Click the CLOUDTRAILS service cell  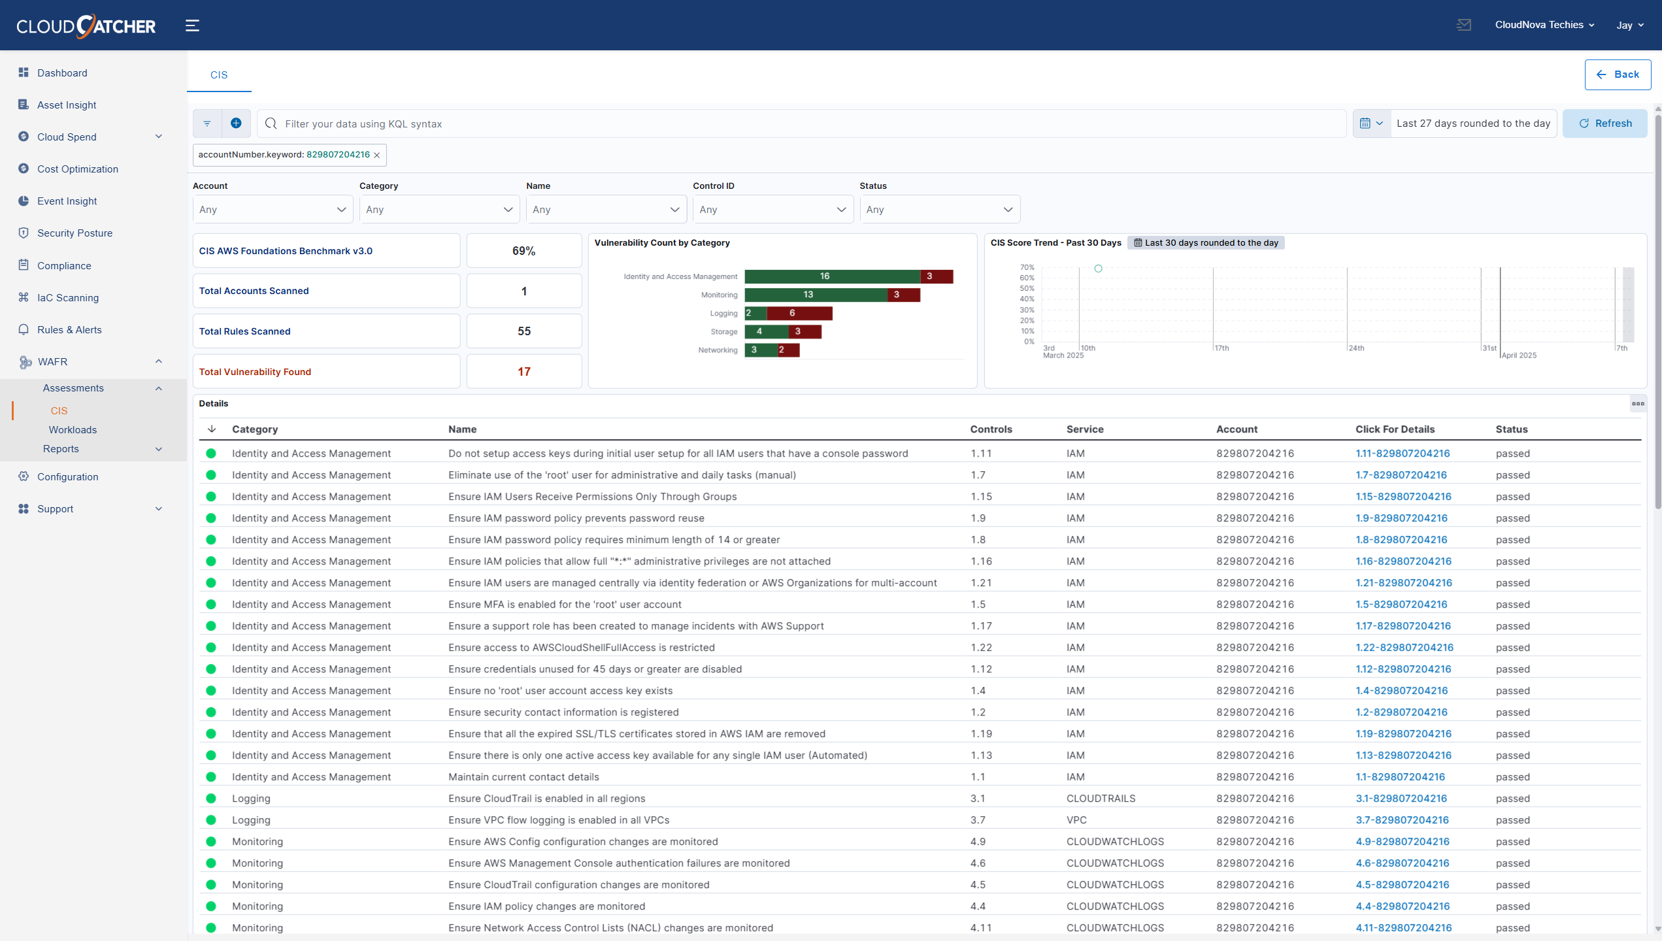1101,799
